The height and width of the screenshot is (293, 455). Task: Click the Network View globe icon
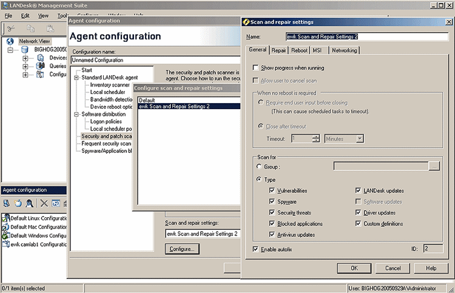pyautogui.click(x=10, y=41)
